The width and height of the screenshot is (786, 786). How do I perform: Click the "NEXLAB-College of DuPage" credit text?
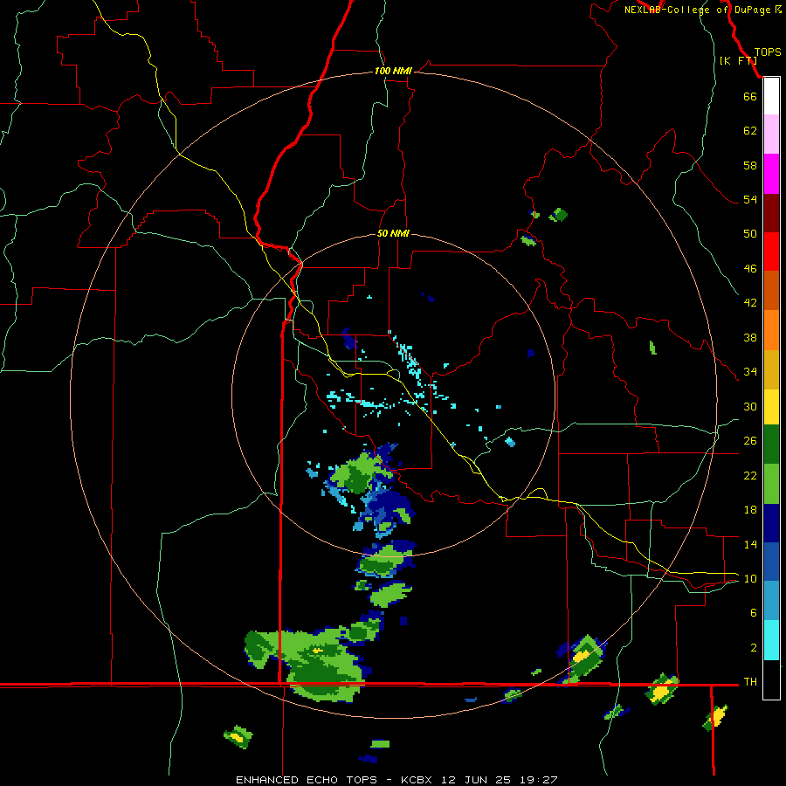click(698, 10)
